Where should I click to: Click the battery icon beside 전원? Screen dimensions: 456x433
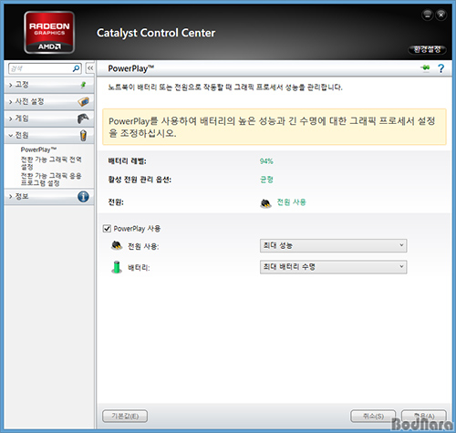click(x=83, y=135)
